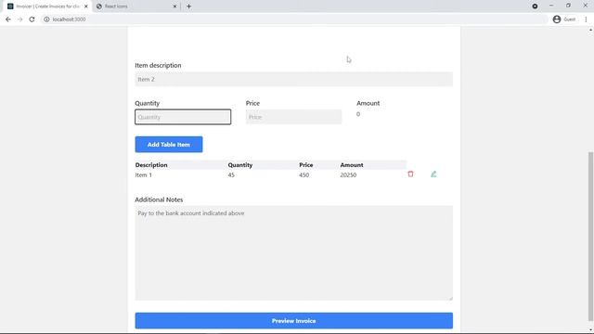The height and width of the screenshot is (334, 594).
Task: Edit Item 1 using the pencil icon
Action: [x=433, y=174]
